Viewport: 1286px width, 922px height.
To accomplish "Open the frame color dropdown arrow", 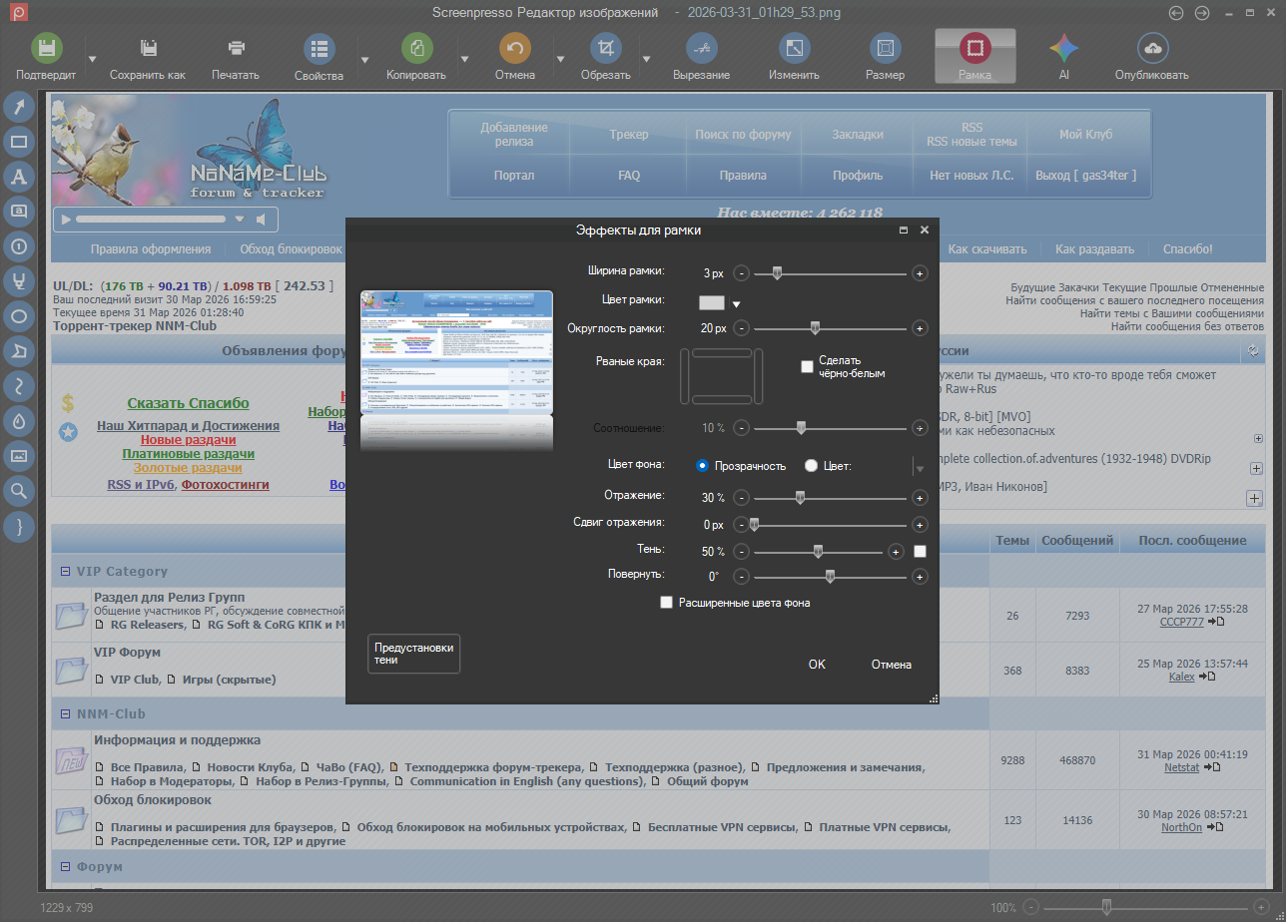I will [x=737, y=304].
